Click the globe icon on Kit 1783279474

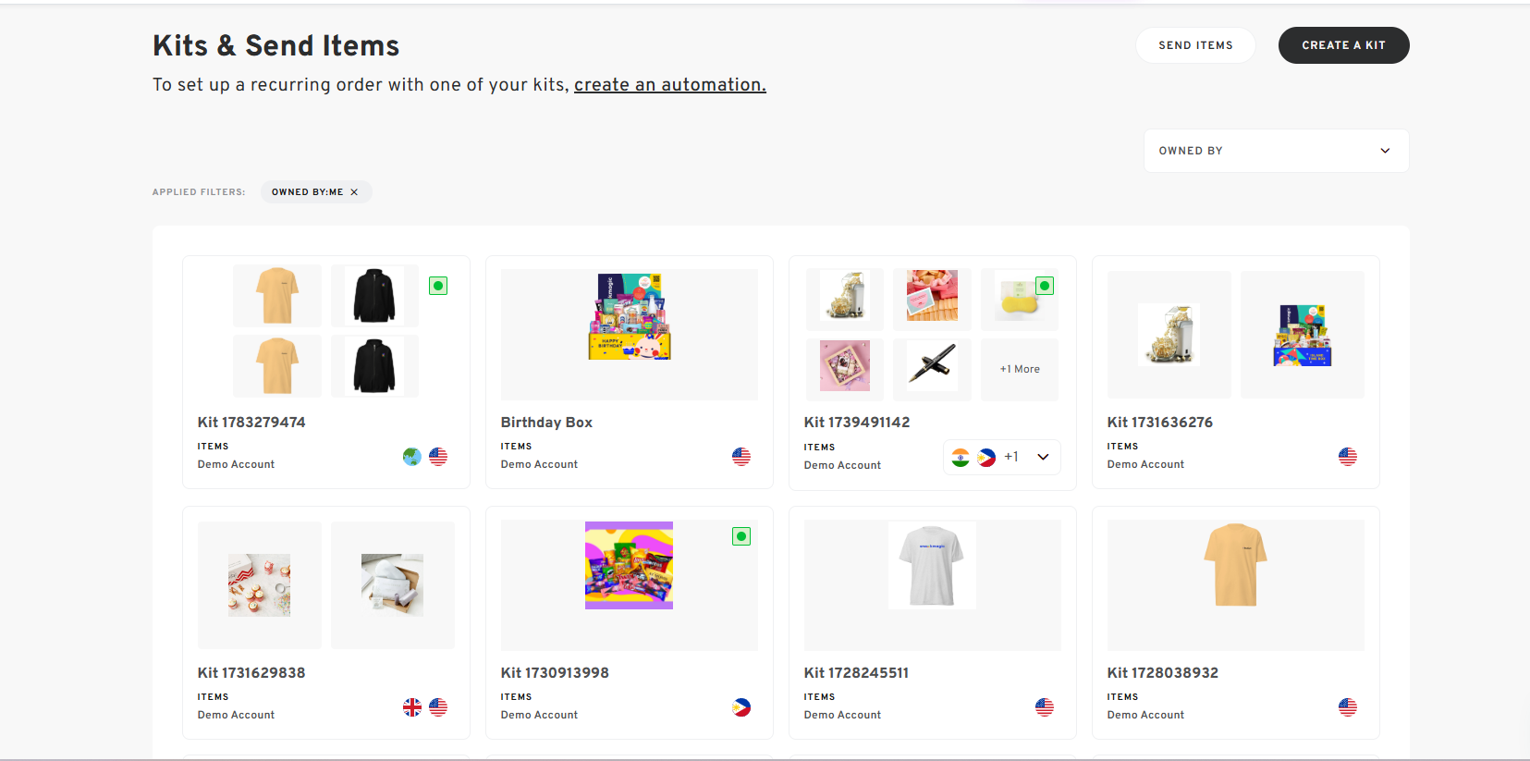412,457
